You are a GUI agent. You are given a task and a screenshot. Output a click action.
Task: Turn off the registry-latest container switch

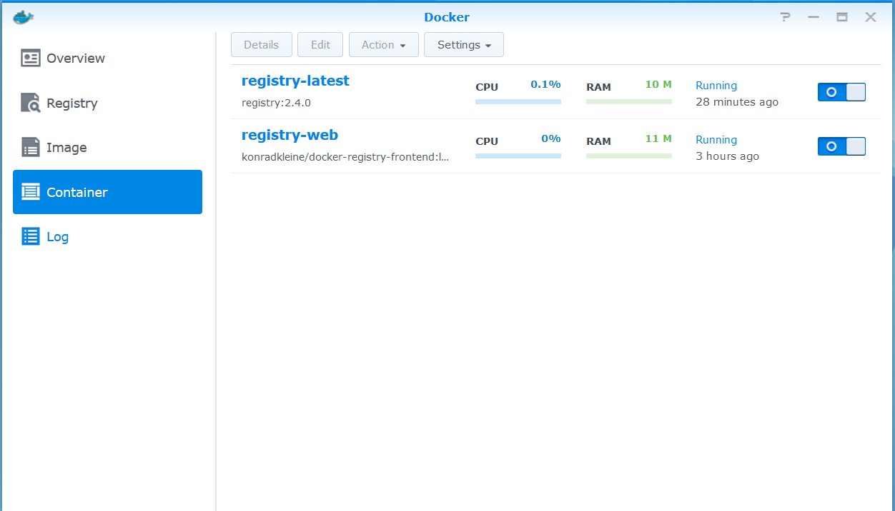pyautogui.click(x=841, y=92)
